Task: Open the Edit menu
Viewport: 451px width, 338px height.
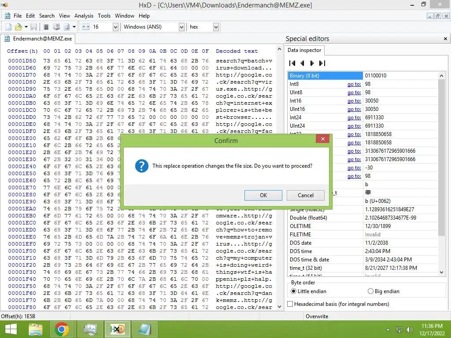Action: click(x=30, y=16)
